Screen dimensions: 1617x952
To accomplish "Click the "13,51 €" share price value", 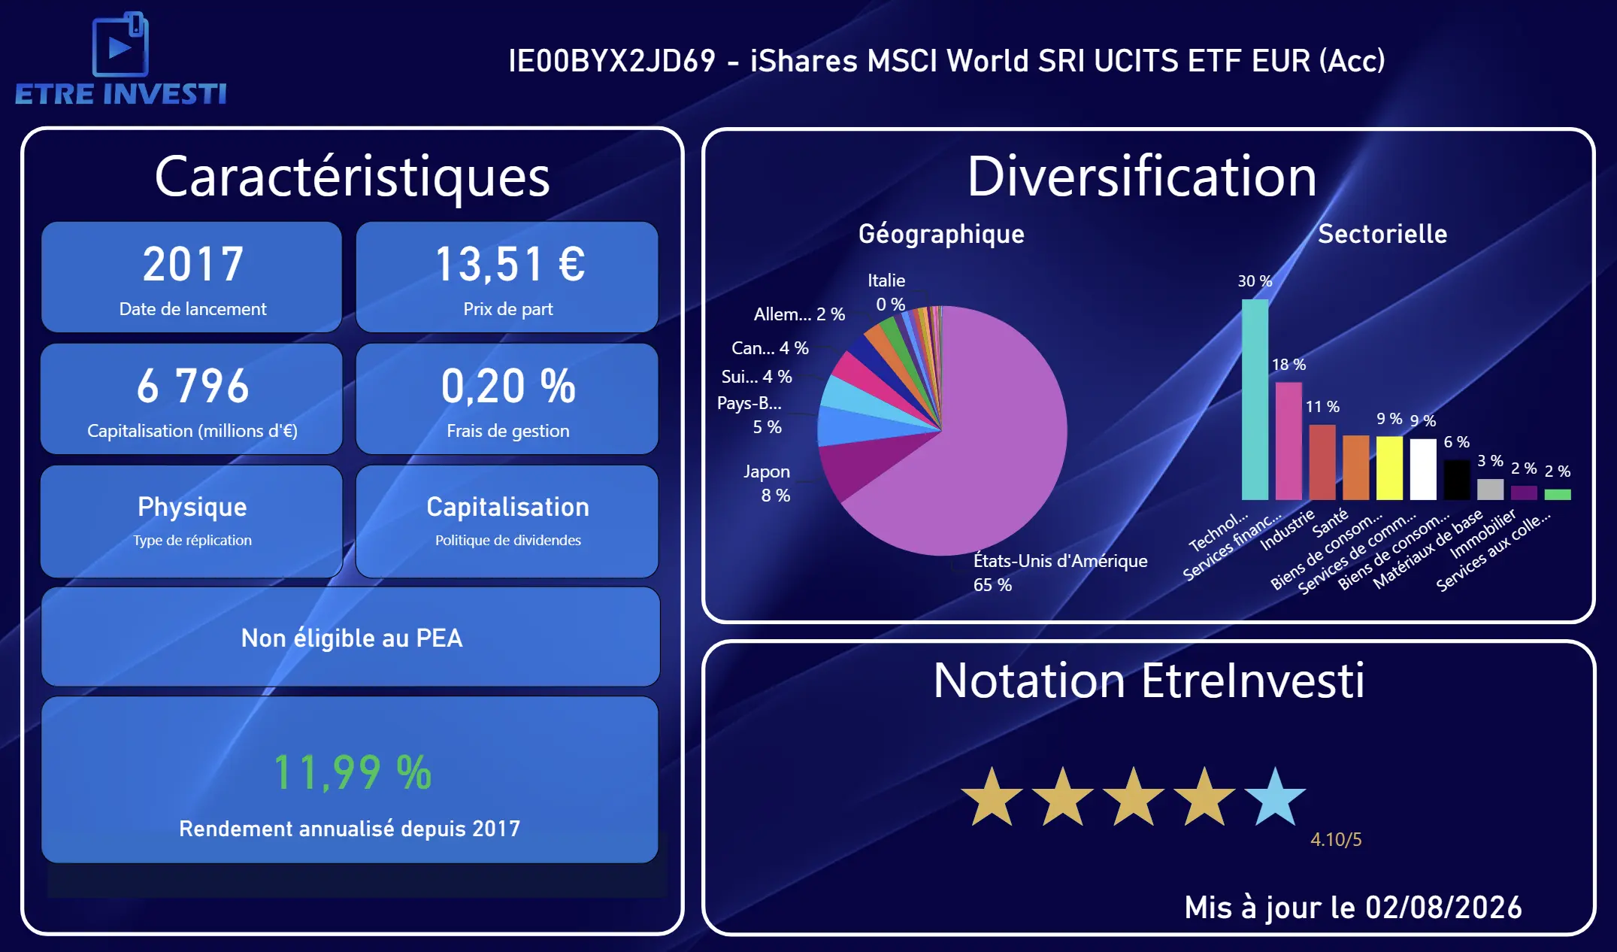I will click(510, 264).
